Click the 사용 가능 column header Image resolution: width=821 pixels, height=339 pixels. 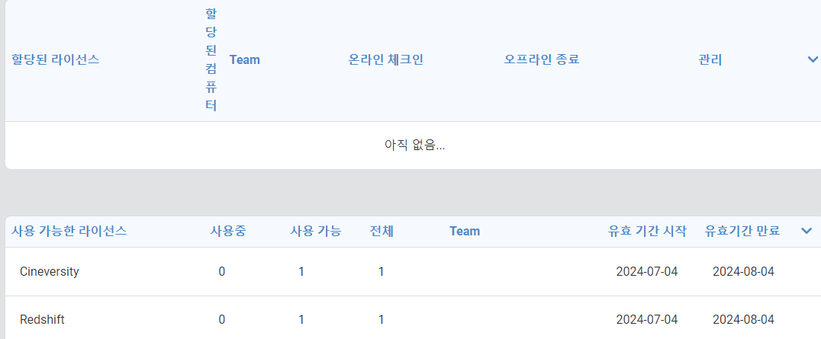[316, 231]
